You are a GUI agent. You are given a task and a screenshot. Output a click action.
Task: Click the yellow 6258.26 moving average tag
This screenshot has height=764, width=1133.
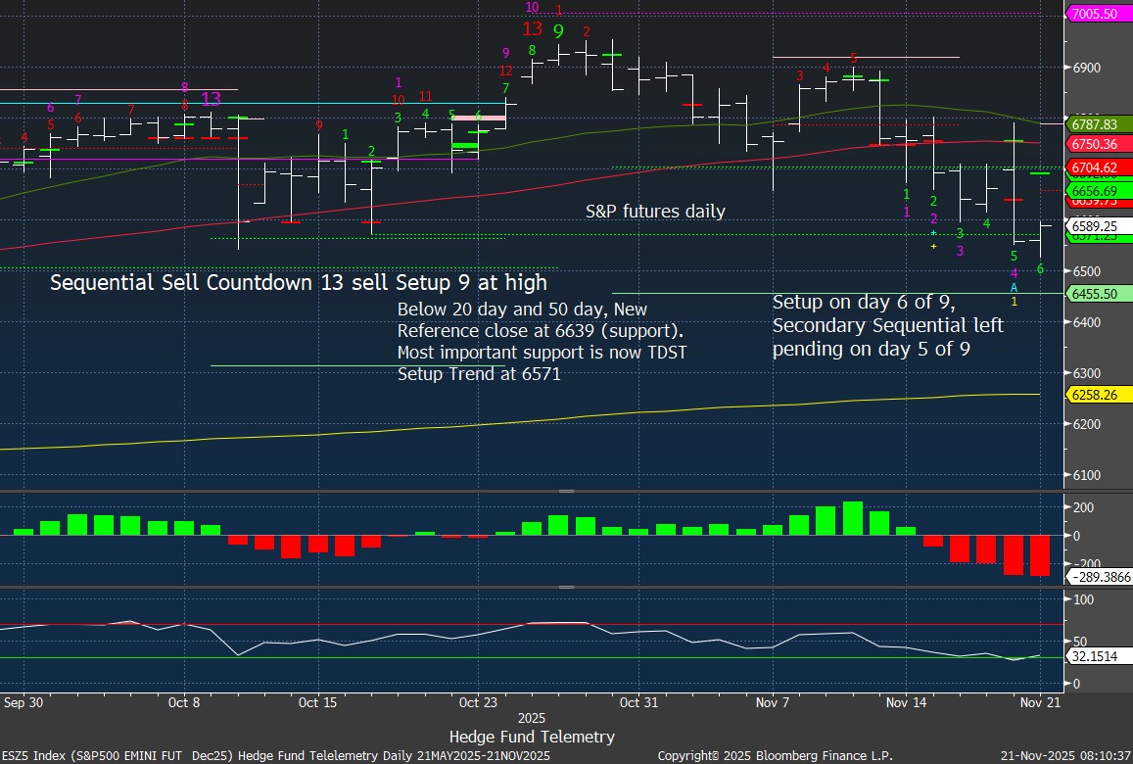point(1096,394)
